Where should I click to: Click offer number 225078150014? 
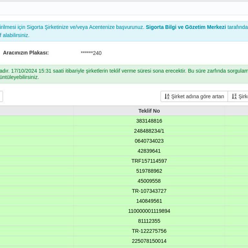(149, 241)
